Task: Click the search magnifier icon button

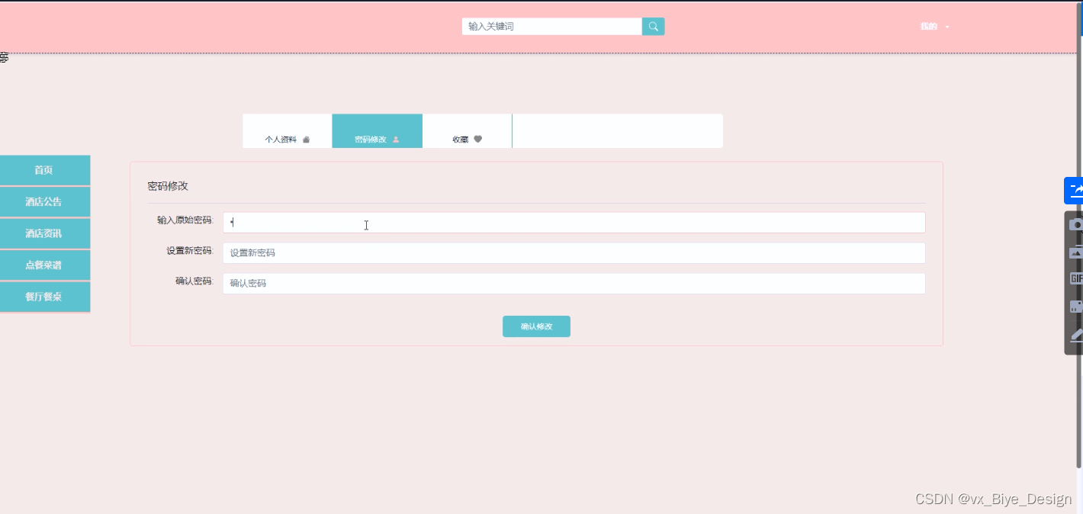Action: coord(654,27)
